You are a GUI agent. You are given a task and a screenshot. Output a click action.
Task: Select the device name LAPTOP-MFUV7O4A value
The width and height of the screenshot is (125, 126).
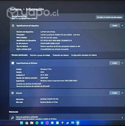48,32
